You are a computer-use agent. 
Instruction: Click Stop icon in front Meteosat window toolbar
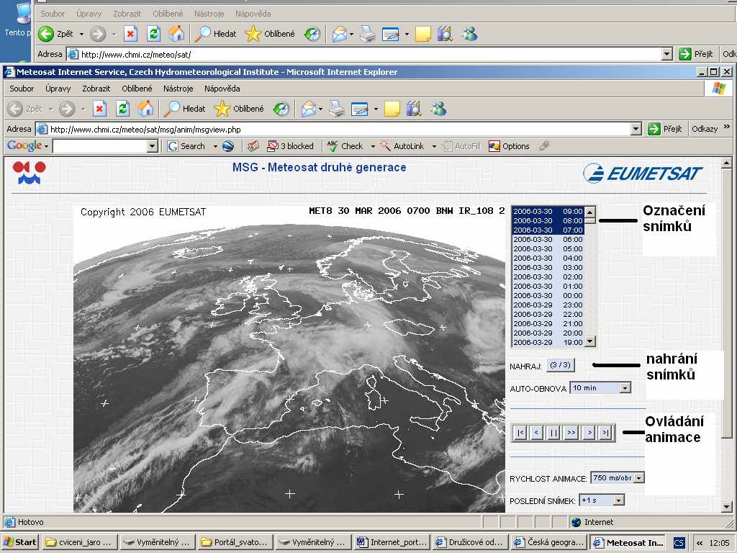[x=99, y=109]
